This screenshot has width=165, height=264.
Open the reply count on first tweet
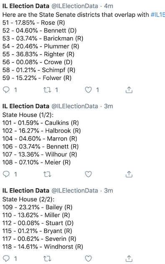pyautogui.click(x=15, y=90)
